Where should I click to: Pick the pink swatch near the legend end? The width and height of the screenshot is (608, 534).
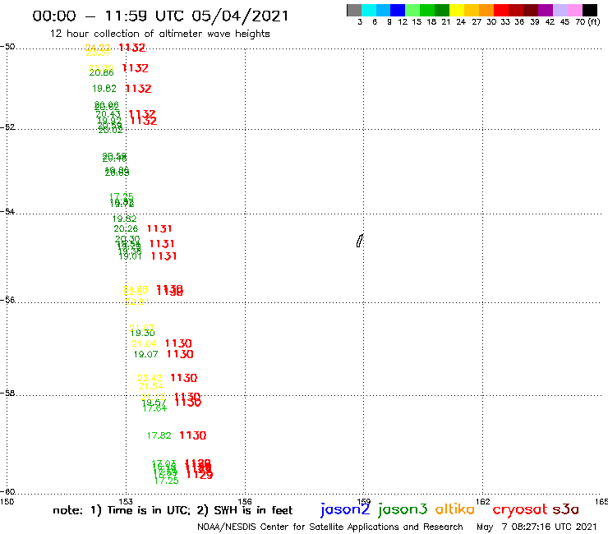tap(574, 10)
